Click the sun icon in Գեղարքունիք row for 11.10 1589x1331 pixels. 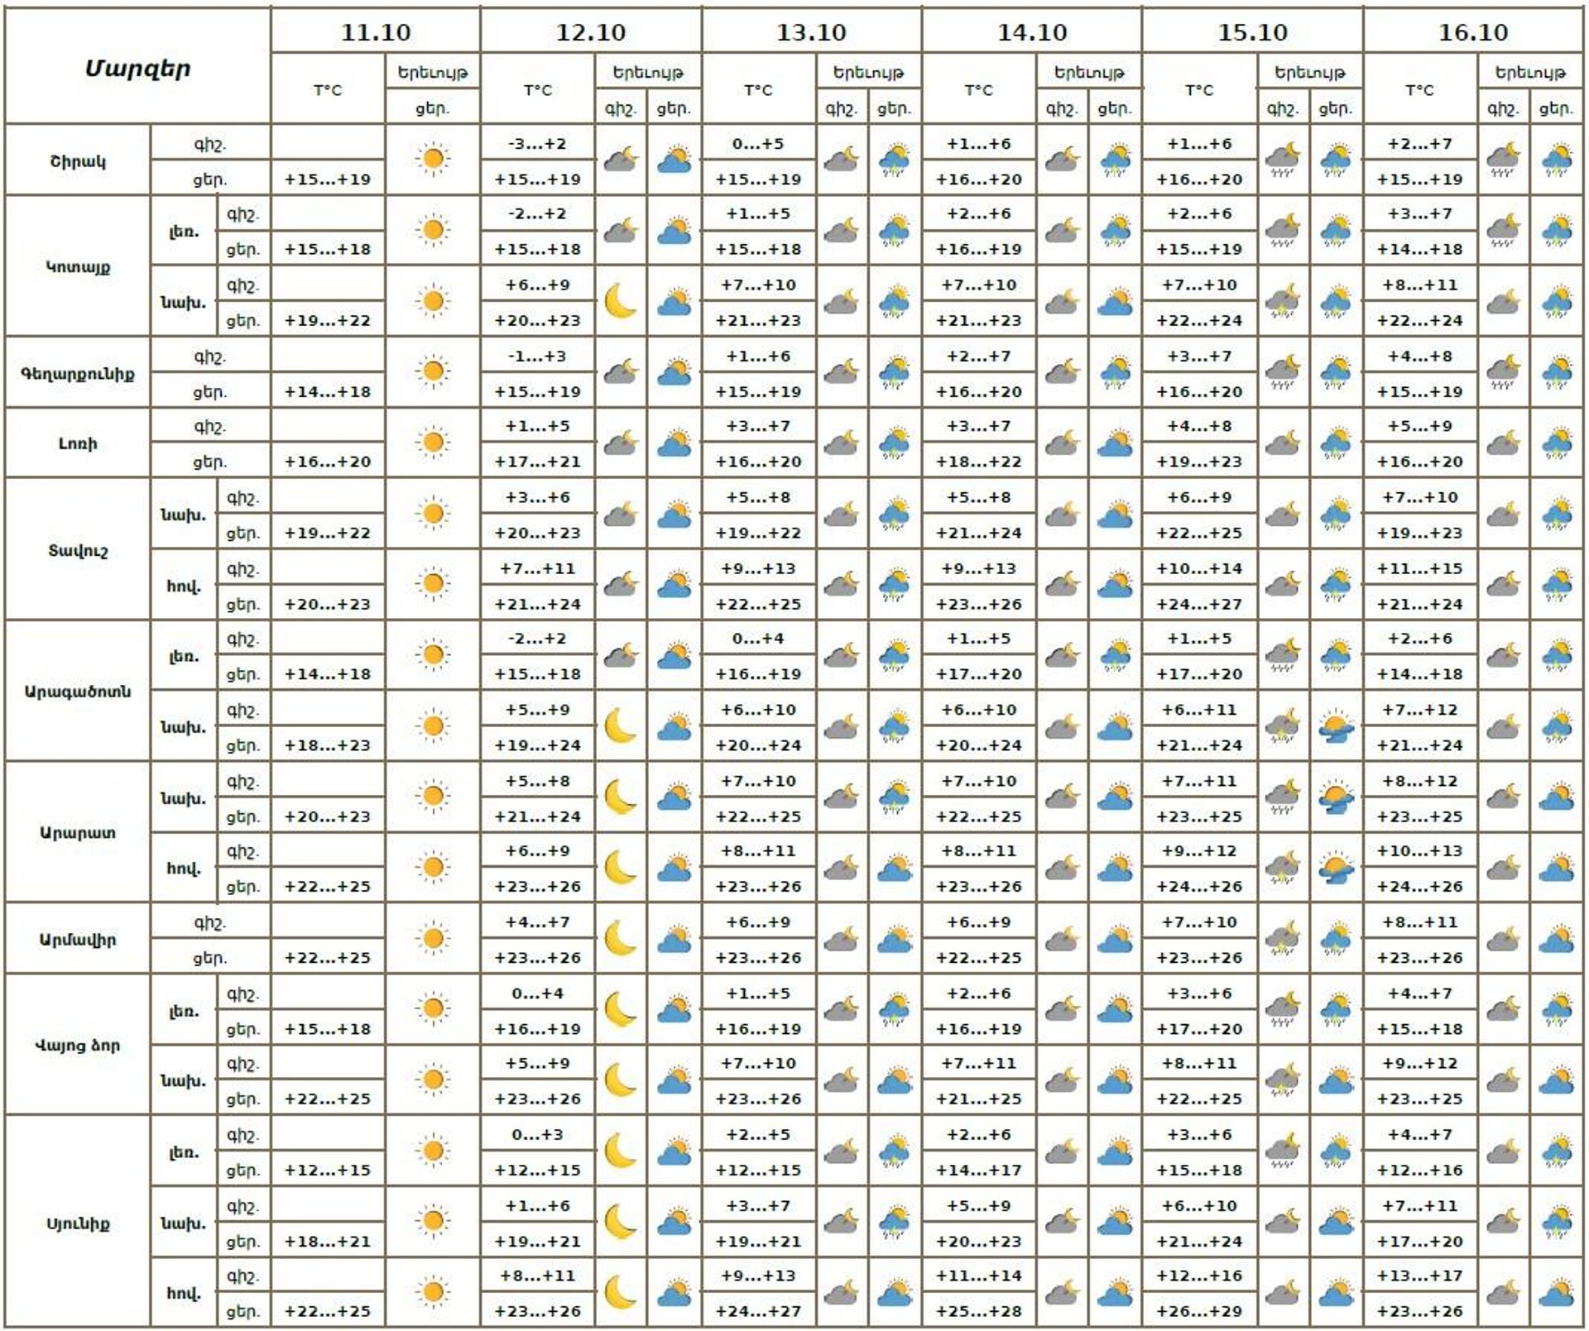coord(433,372)
